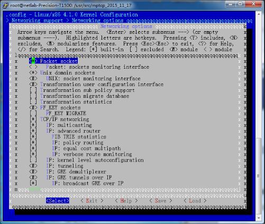Click the window title bar text
Viewport: 265px width, 224px height.
pos(71,5)
